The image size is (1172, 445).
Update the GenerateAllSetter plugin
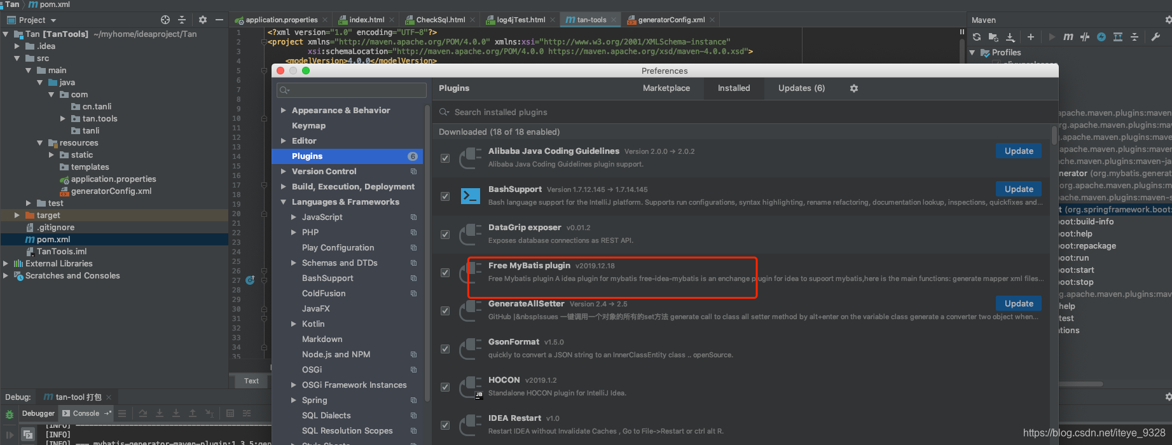1019,304
